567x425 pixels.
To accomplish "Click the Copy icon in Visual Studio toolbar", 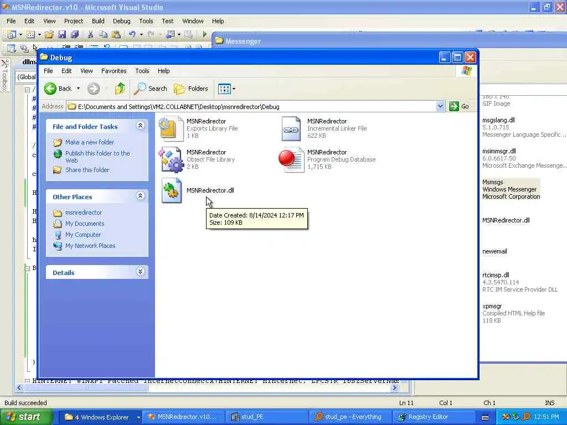I will coord(103,34).
